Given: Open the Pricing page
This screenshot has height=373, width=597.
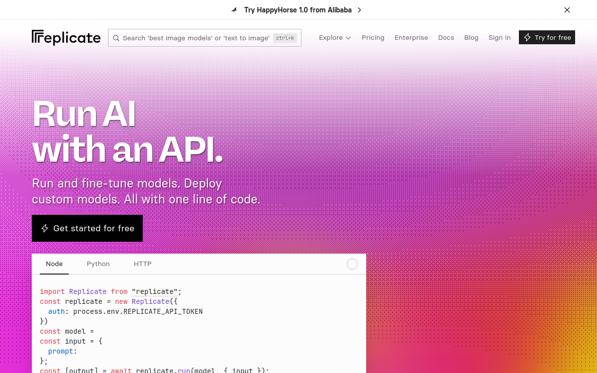Looking at the screenshot, I should 373,38.
